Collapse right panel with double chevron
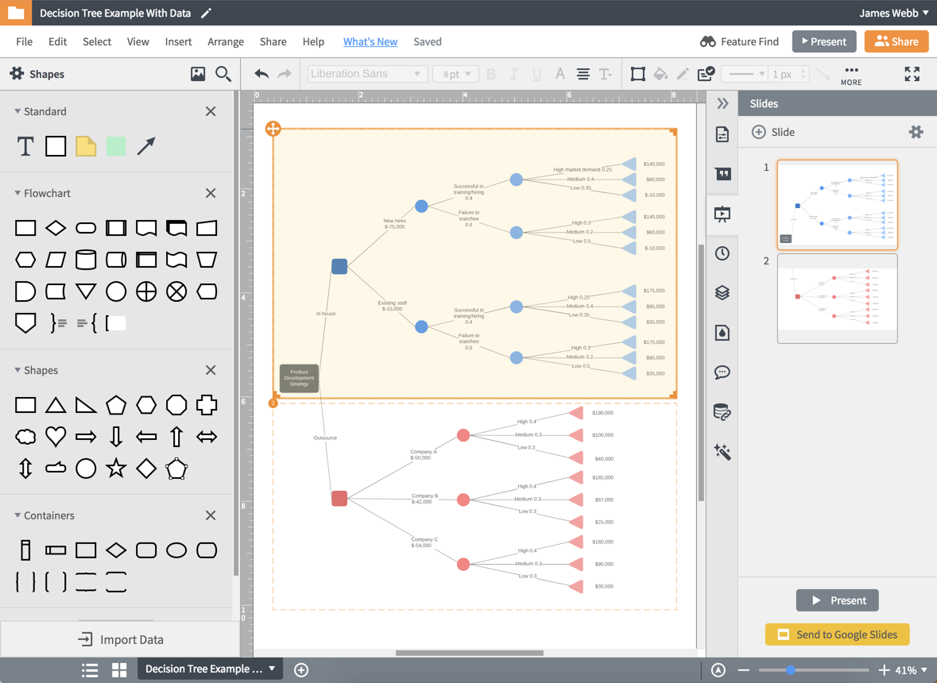This screenshot has width=937, height=683. pyautogui.click(x=722, y=103)
